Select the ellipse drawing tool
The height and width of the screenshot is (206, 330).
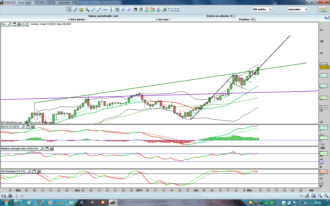pos(171,10)
